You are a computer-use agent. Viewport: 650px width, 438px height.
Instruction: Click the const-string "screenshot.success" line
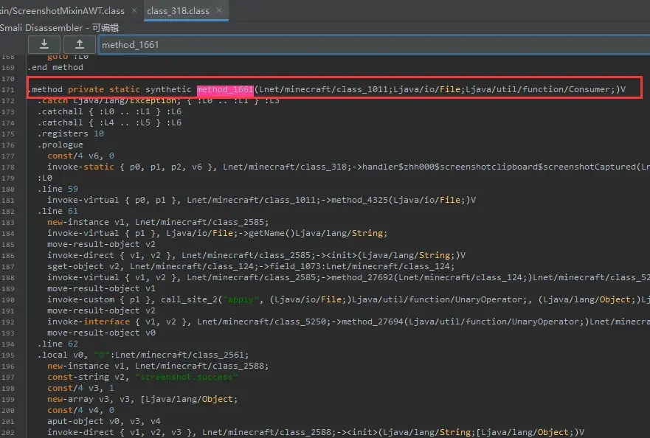pos(142,377)
